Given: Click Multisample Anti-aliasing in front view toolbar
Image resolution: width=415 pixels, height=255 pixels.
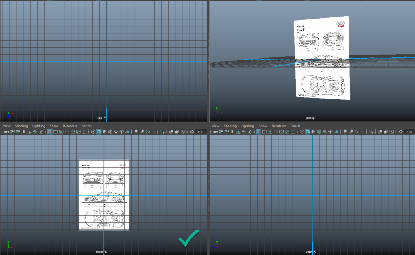Looking at the screenshot, I should pyautogui.click(x=148, y=132).
